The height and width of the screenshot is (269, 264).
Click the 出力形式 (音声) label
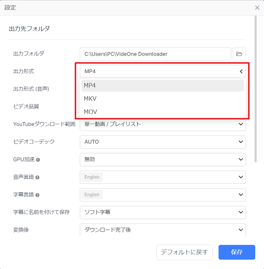pos(31,89)
